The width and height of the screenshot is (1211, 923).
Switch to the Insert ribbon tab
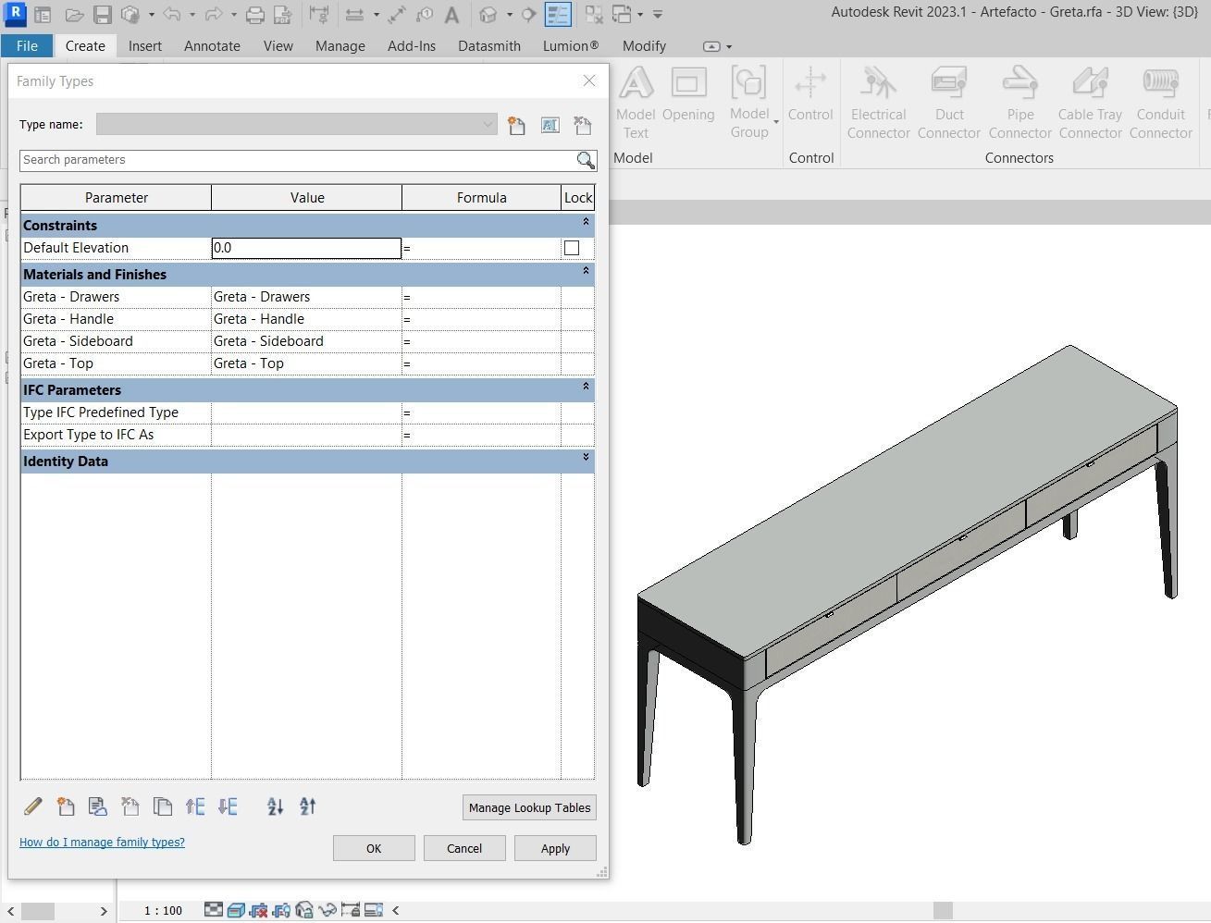tap(145, 45)
